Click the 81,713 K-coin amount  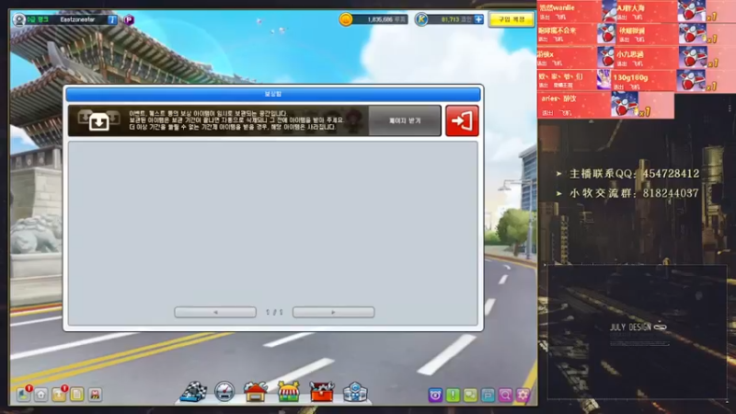pyautogui.click(x=450, y=19)
